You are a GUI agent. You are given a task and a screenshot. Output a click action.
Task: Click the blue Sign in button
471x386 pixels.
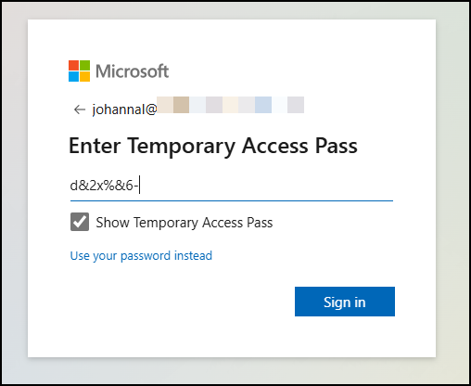click(x=345, y=302)
